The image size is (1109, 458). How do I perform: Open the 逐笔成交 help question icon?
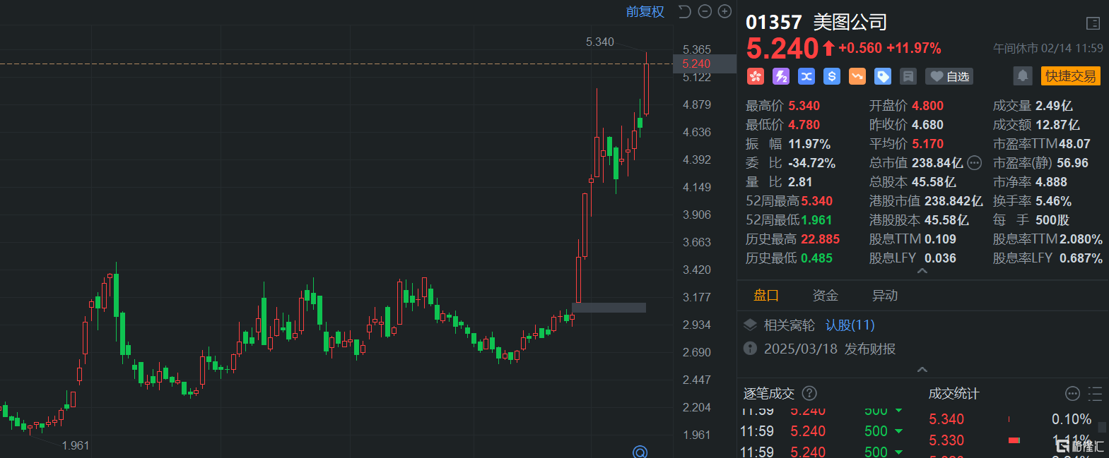point(810,393)
